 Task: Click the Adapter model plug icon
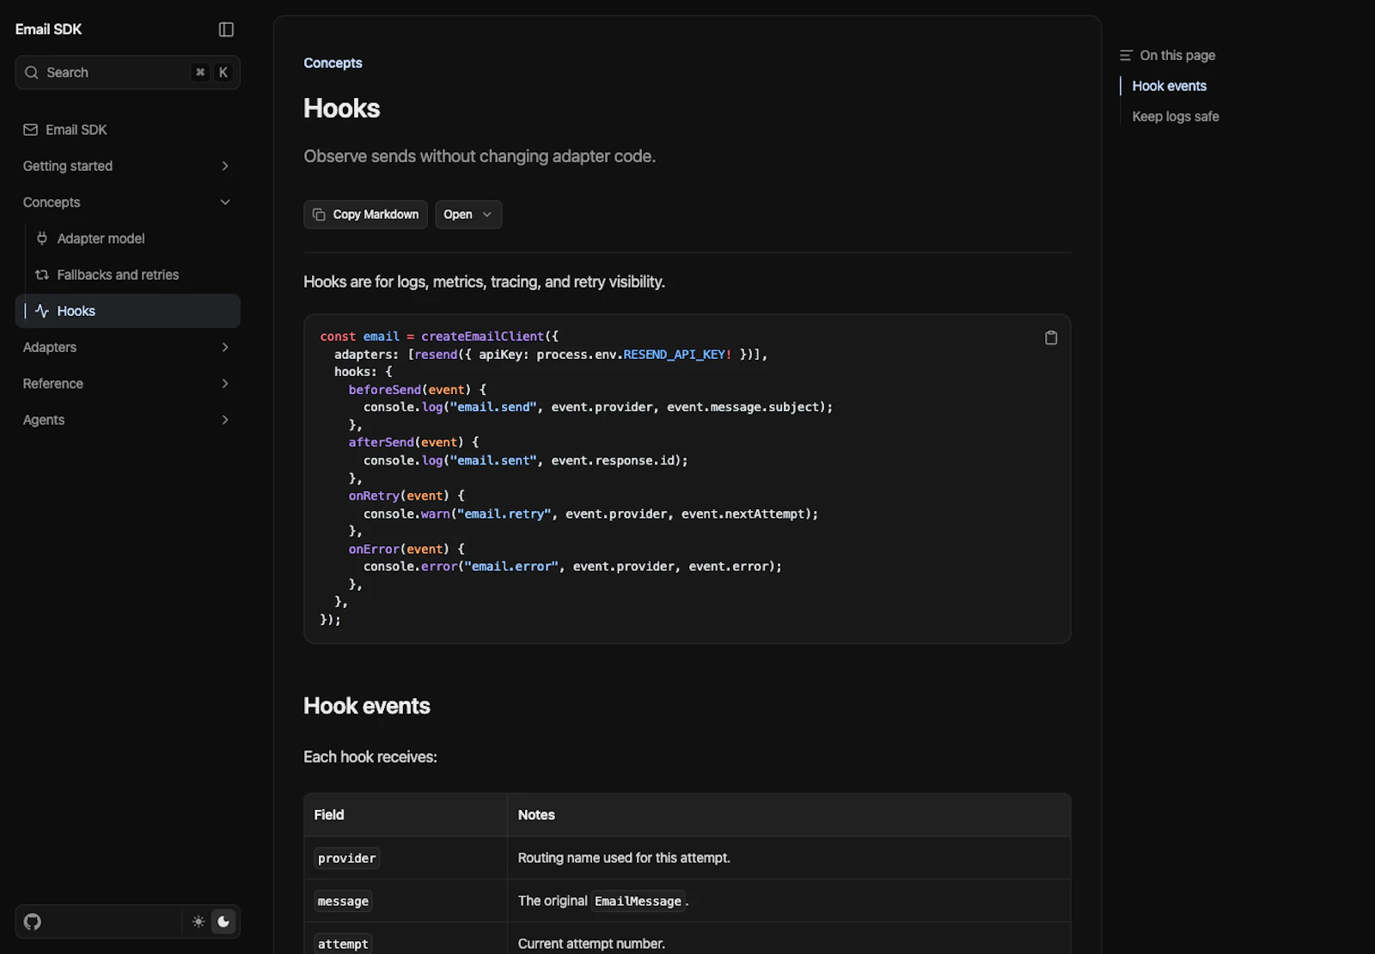coord(41,239)
